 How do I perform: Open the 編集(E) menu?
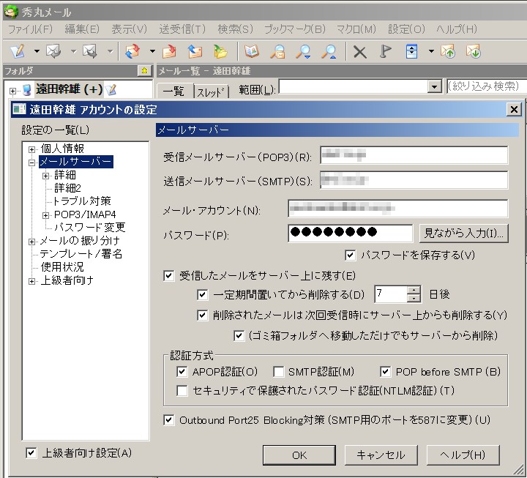82,29
